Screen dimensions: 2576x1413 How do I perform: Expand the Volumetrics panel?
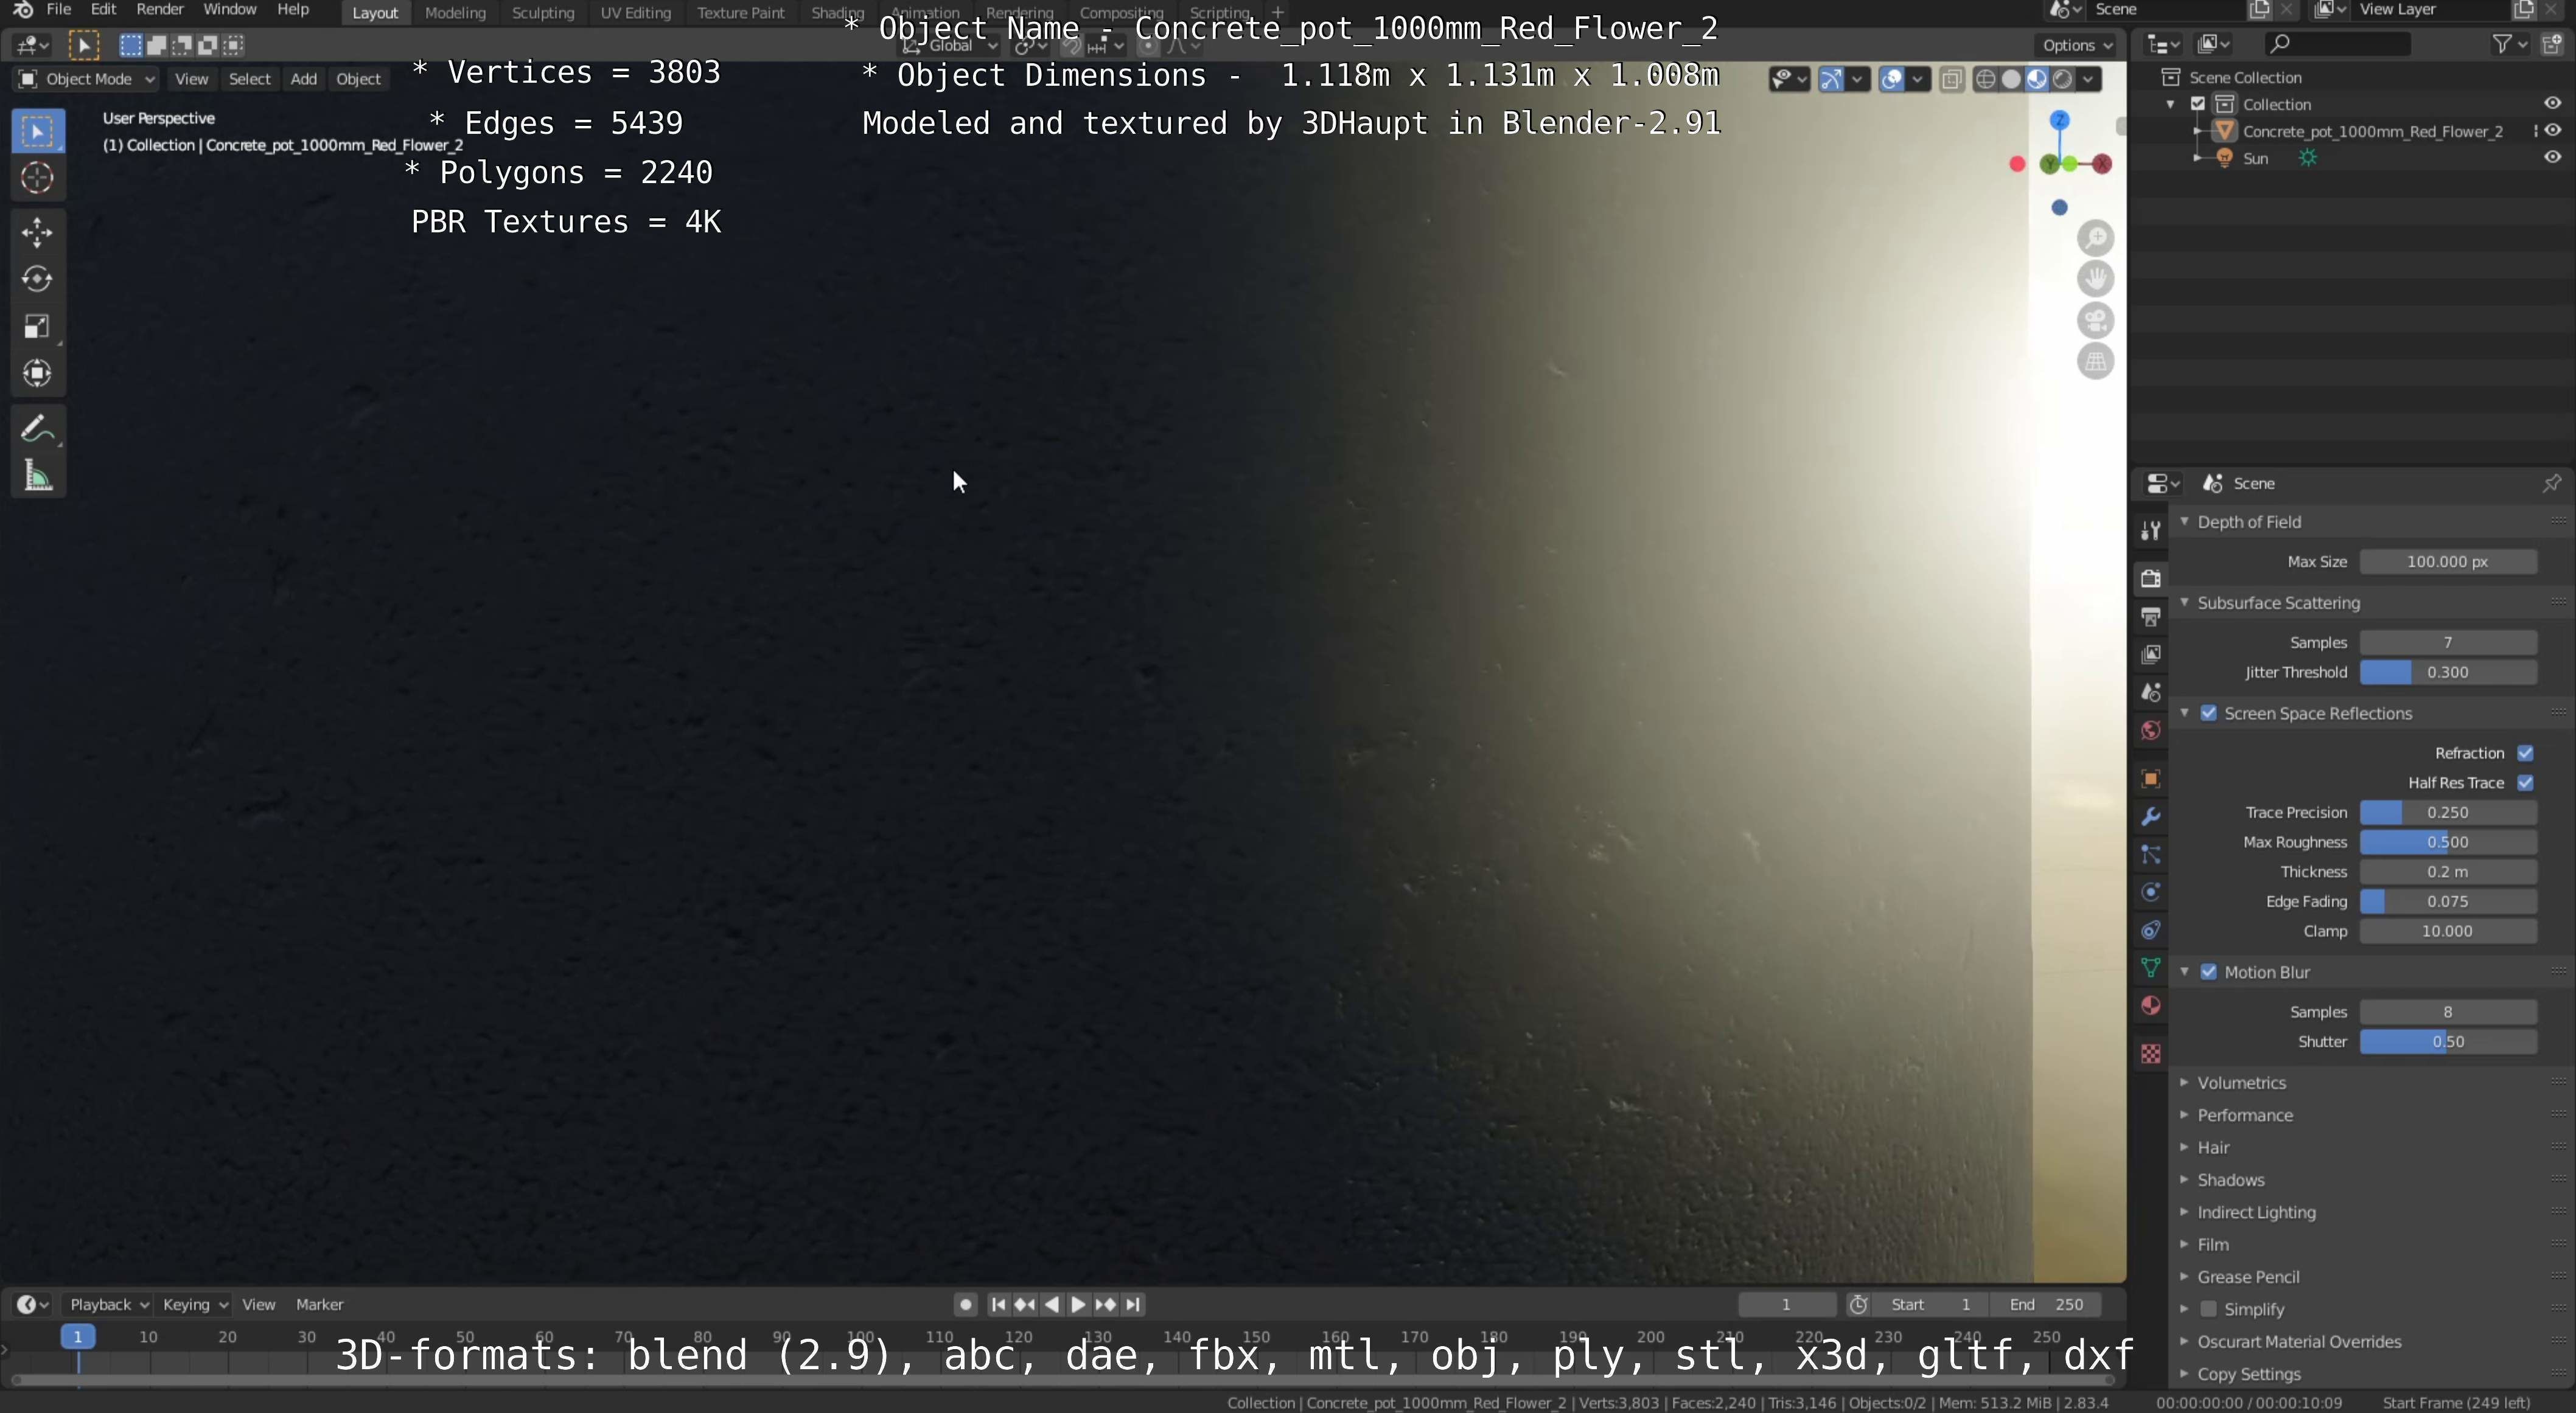[2241, 1083]
